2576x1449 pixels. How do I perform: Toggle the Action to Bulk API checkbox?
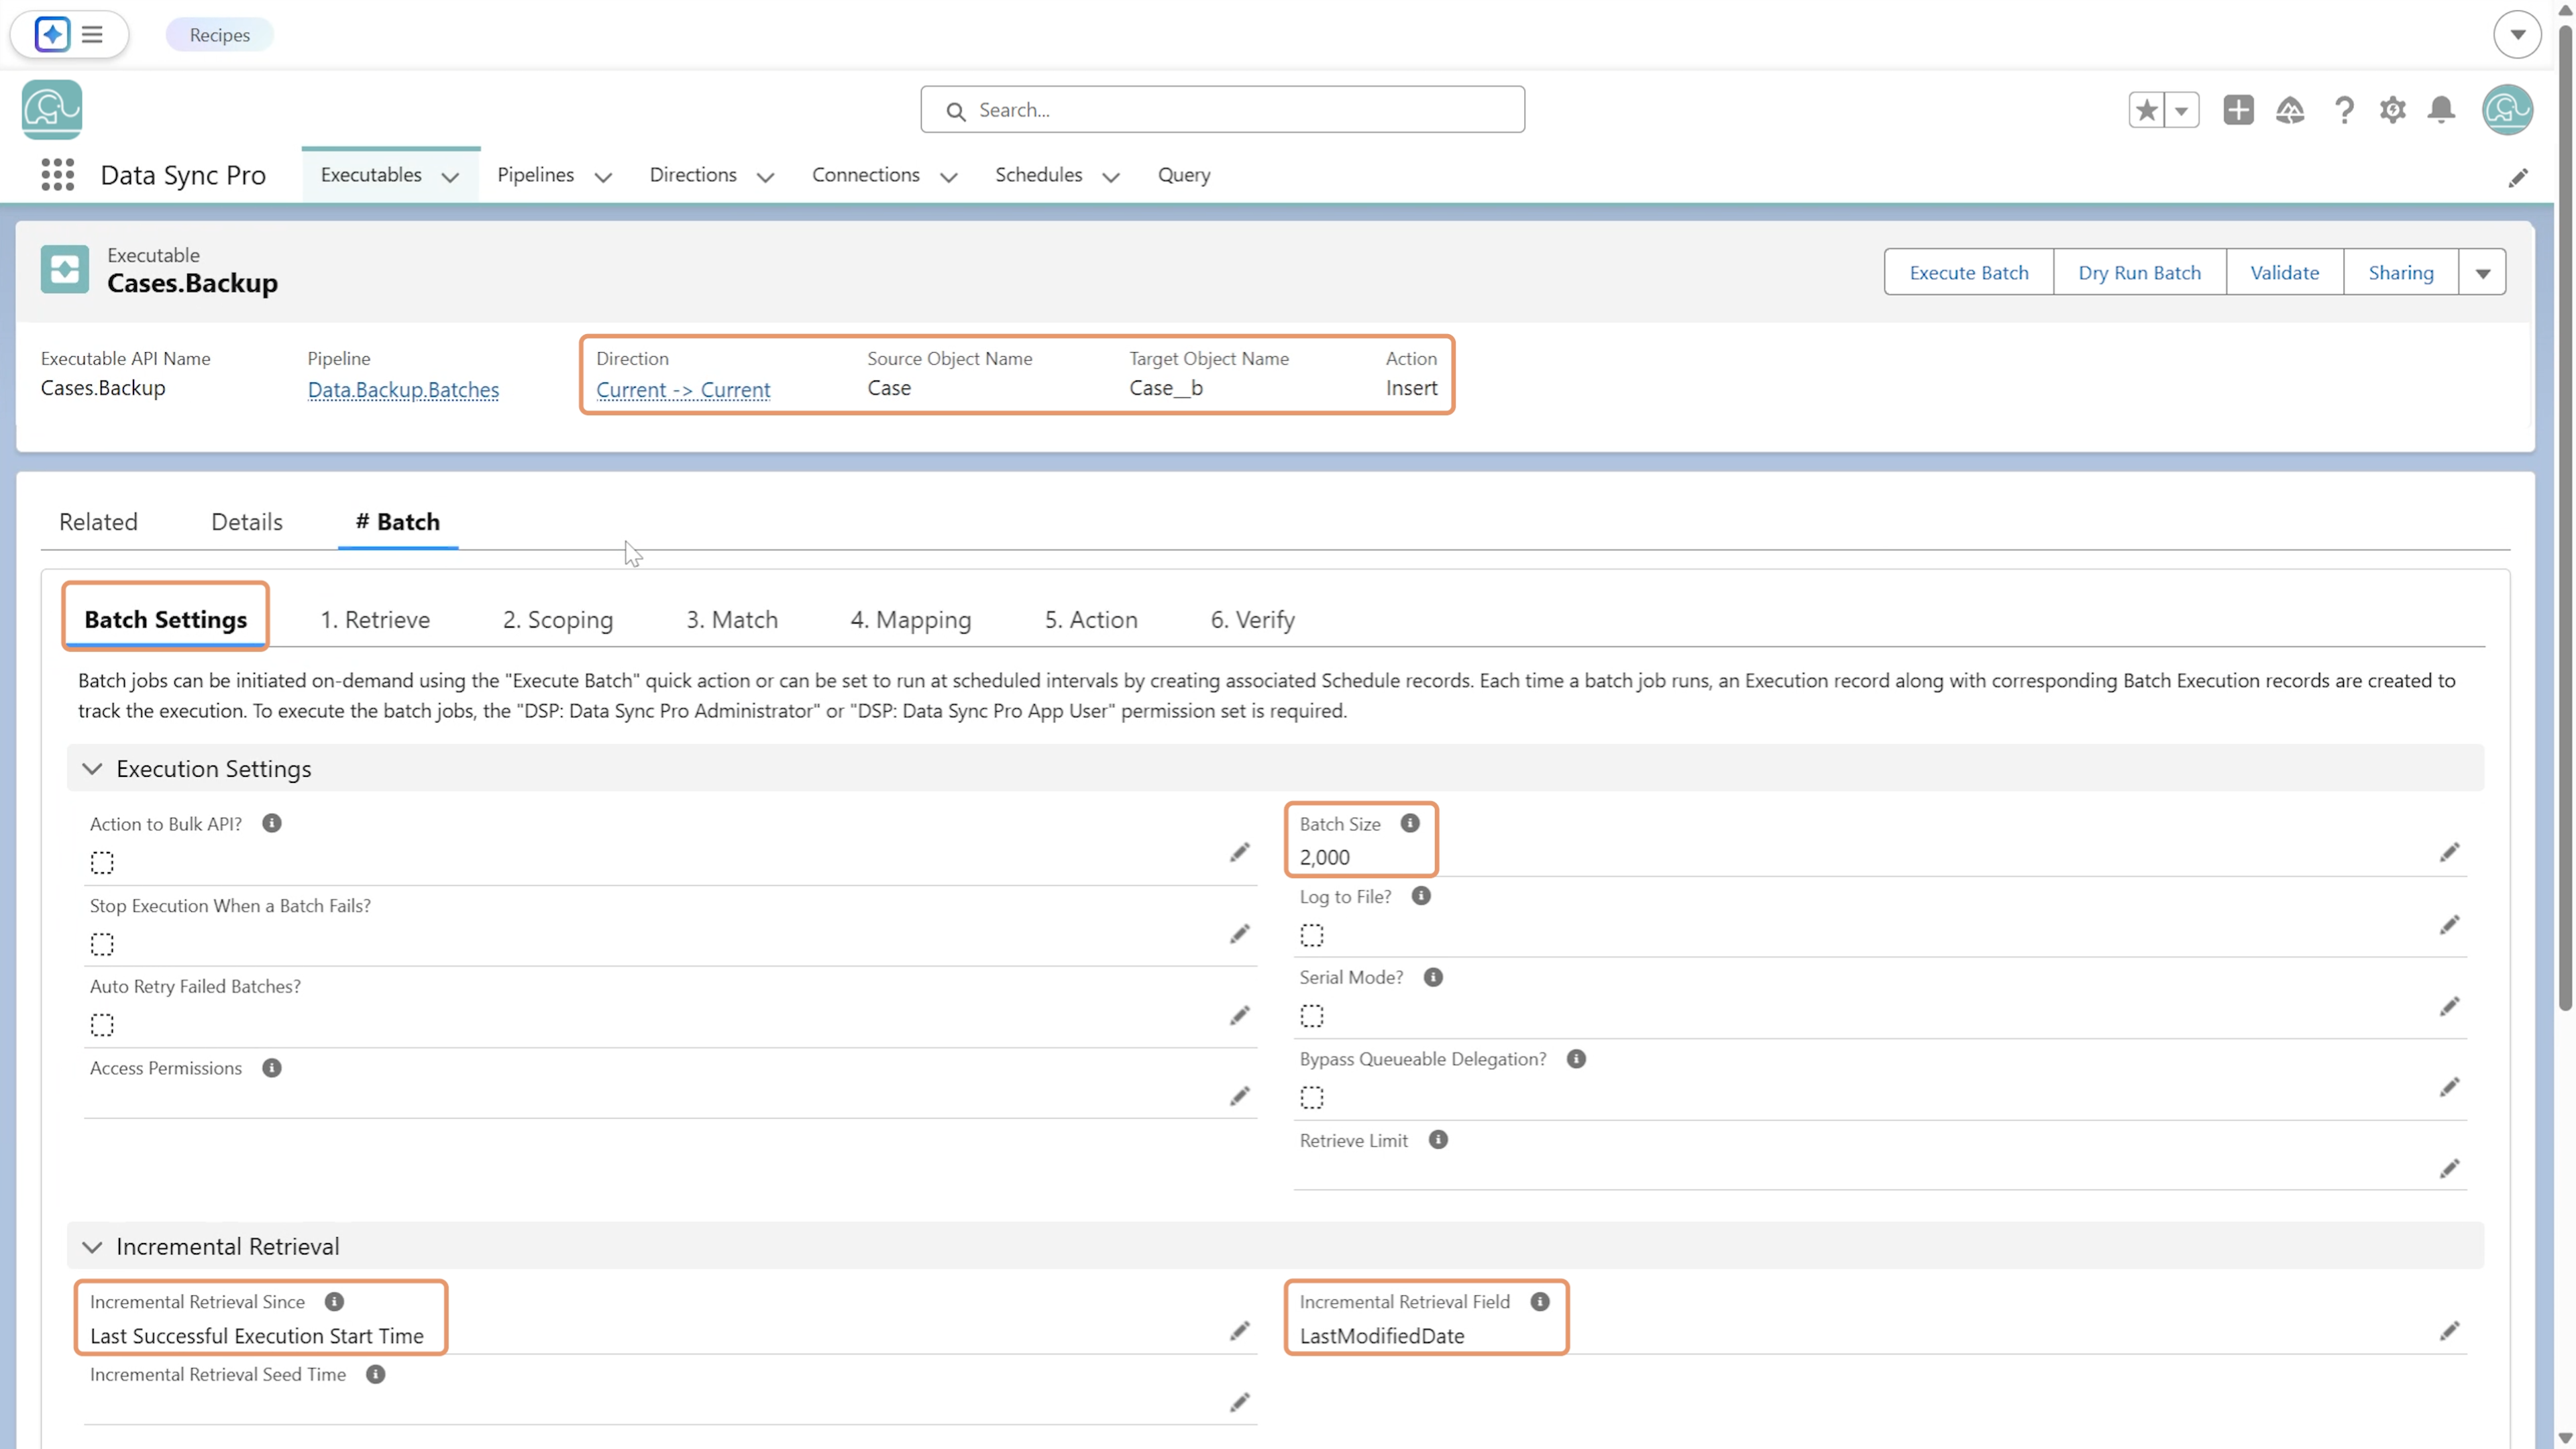pyautogui.click(x=102, y=862)
